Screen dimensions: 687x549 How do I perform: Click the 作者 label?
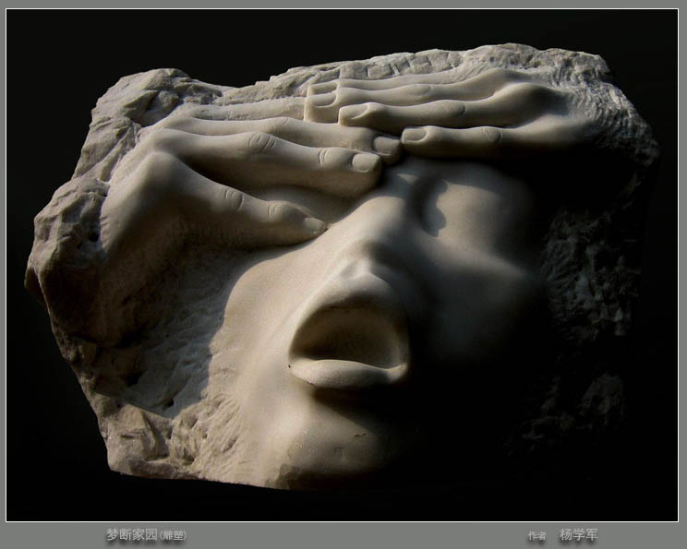click(x=537, y=535)
